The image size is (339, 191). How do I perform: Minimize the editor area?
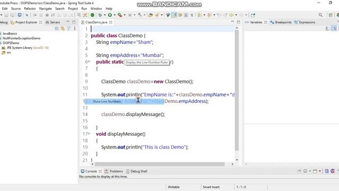coord(233,22)
